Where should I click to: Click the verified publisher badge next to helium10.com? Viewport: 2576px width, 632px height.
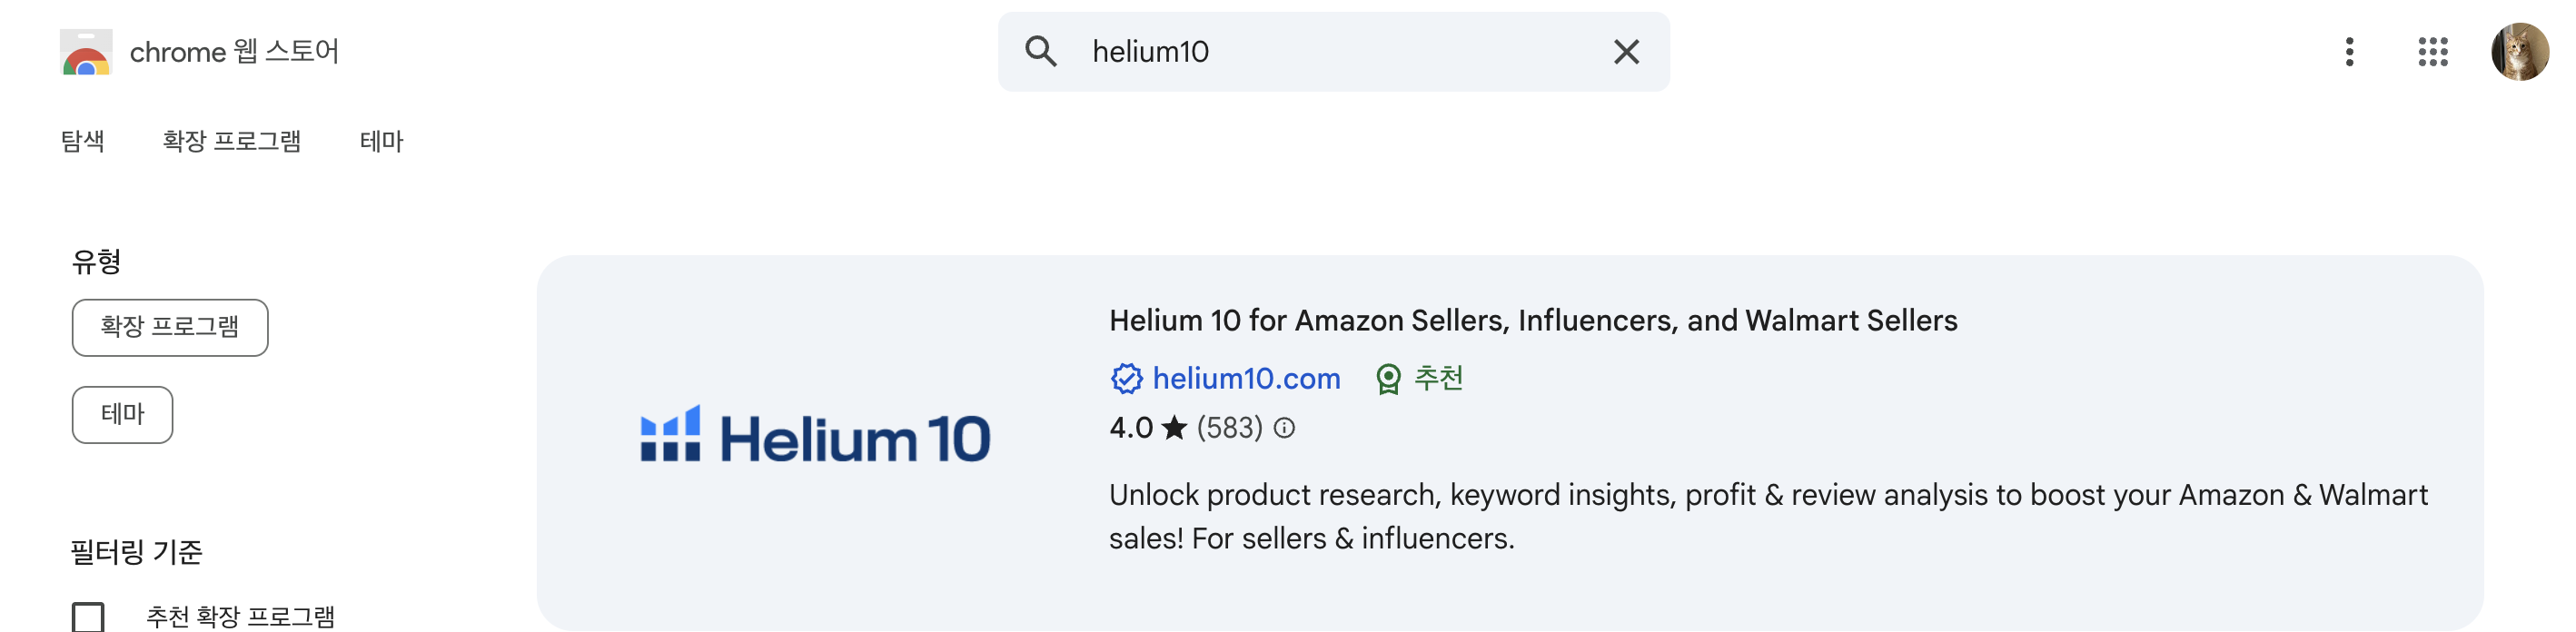[1126, 378]
